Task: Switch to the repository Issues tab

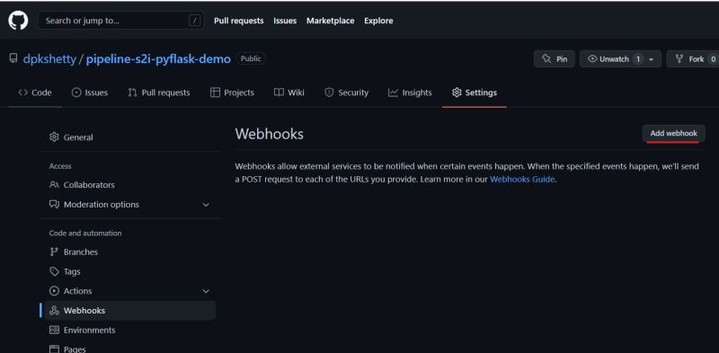Action: pyautogui.click(x=90, y=93)
